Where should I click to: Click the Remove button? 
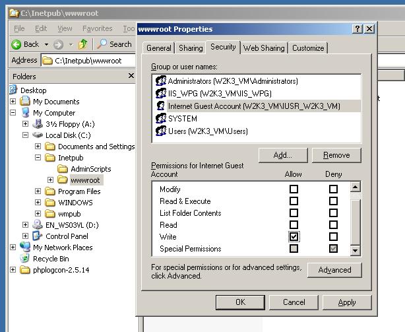tap(336, 155)
